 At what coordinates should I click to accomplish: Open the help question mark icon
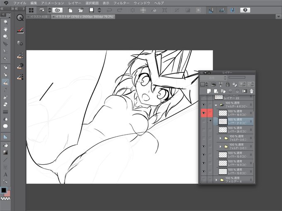pos(245,10)
